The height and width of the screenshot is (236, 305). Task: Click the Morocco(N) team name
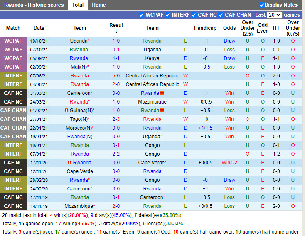[79, 128]
